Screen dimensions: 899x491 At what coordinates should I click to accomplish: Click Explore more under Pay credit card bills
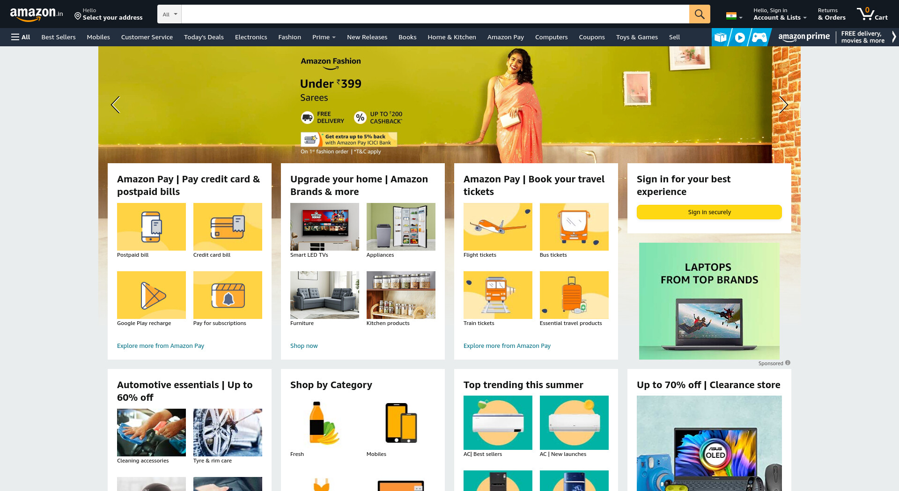(x=161, y=346)
